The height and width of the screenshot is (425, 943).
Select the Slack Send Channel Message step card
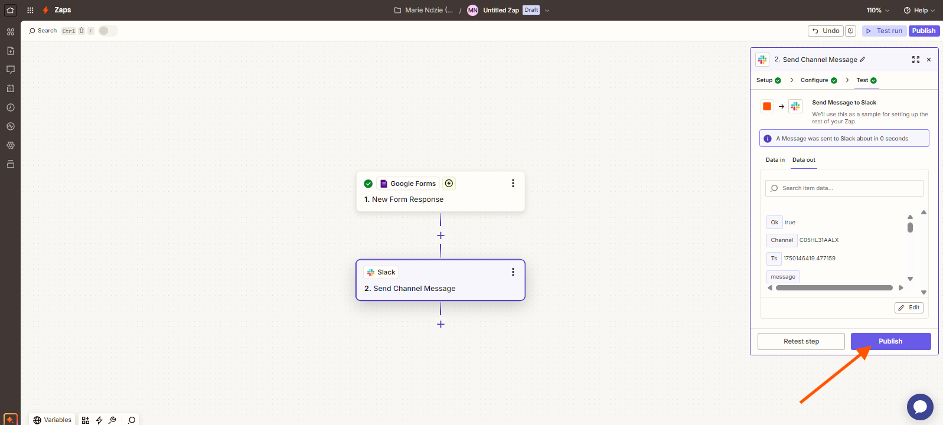coord(440,280)
